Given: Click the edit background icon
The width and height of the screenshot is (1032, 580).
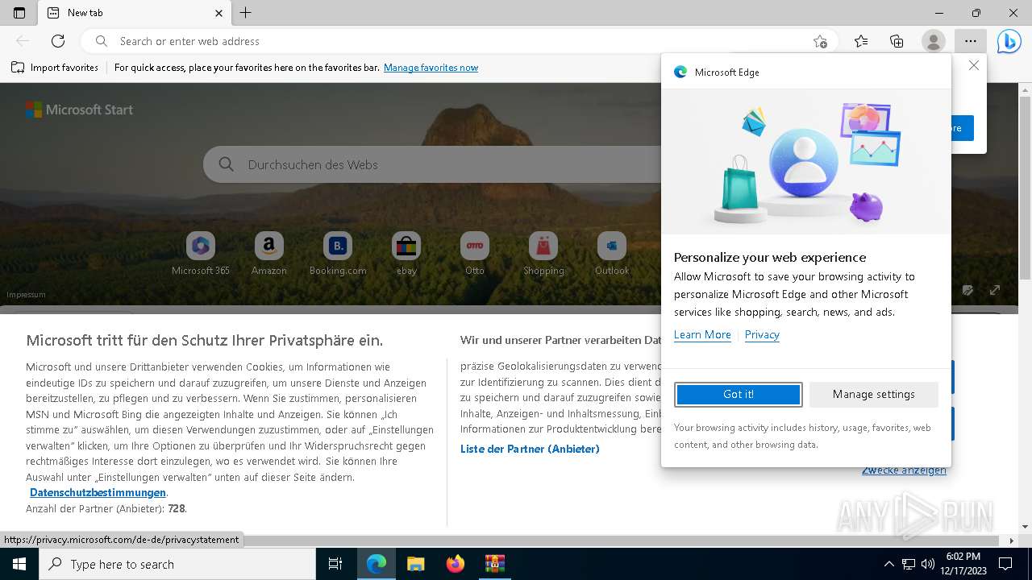Looking at the screenshot, I should [968, 290].
